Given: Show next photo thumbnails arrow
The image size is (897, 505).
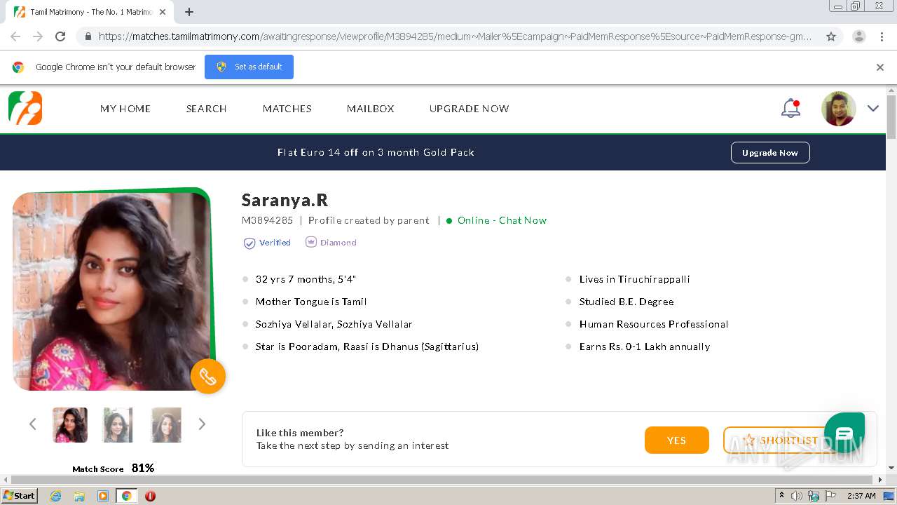Looking at the screenshot, I should click(202, 424).
